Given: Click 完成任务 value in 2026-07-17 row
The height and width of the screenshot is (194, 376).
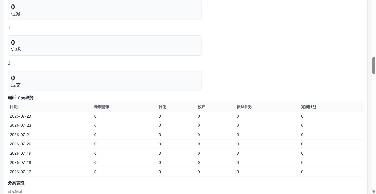Looking at the screenshot, I should click(302, 172).
